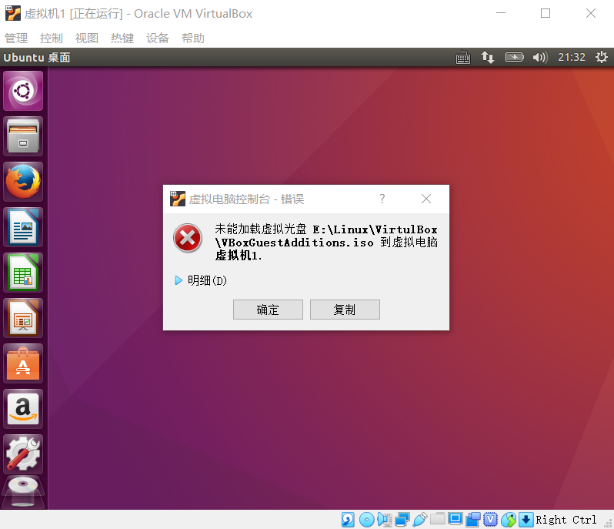Click the keyboard capture arrow status icon
The height and width of the screenshot is (529, 614).
(526, 520)
